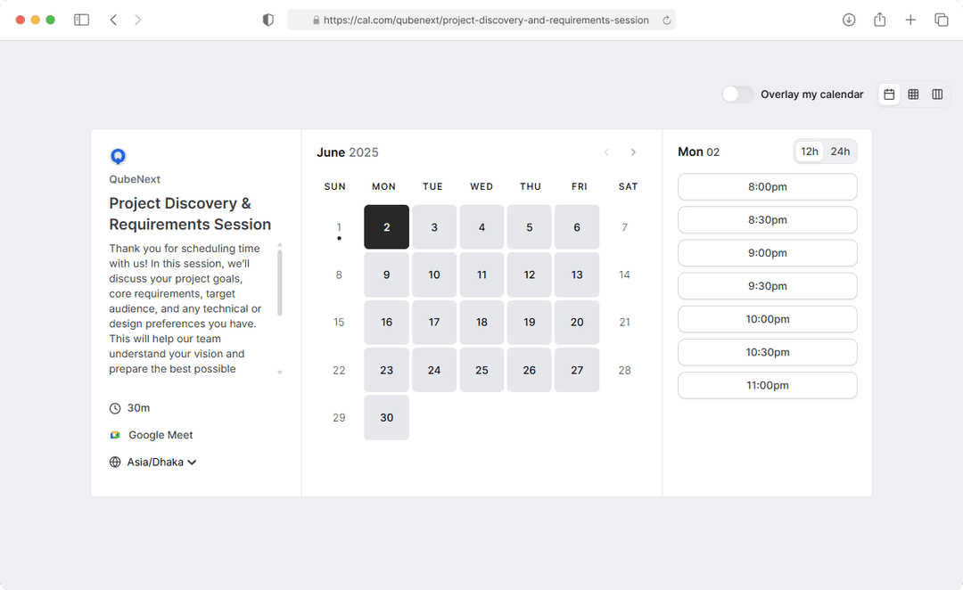Toggle the Overlay my calendar switch
The width and height of the screenshot is (963, 590).
coord(737,94)
